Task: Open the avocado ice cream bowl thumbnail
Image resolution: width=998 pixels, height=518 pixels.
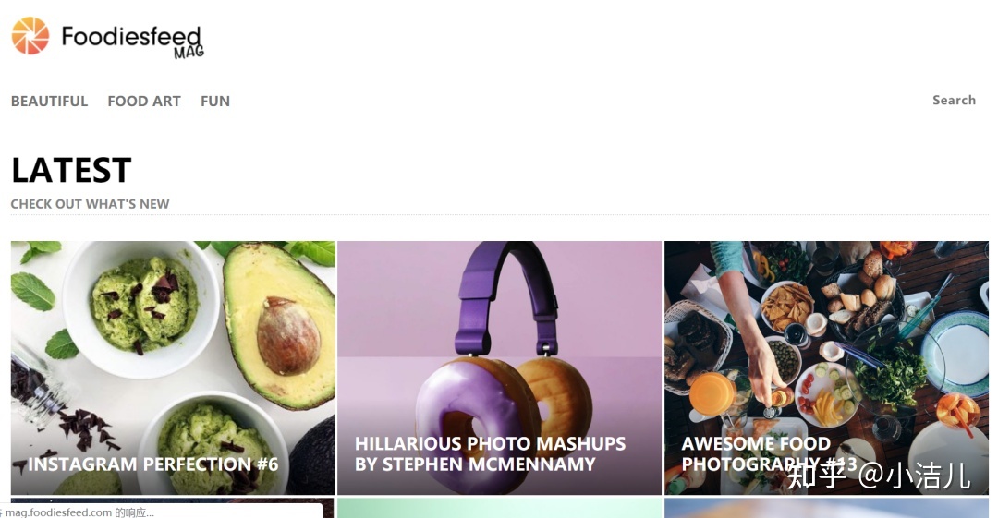Action: (x=173, y=367)
